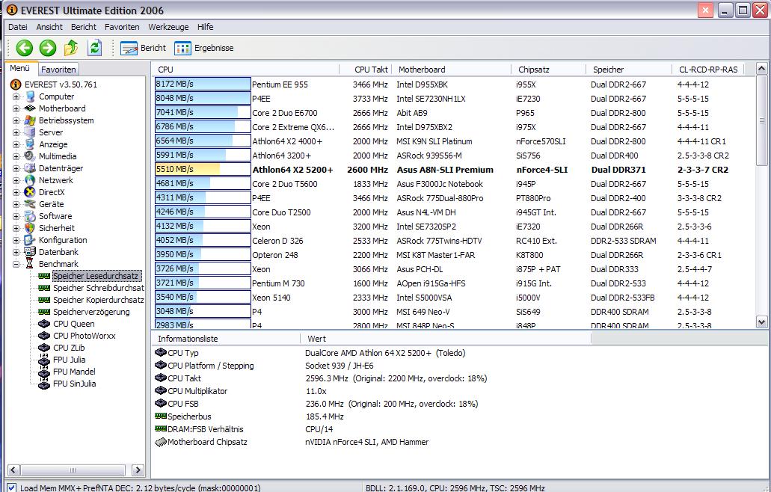The width and height of the screenshot is (771, 492).
Task: Select the Geräte tree icon
Action: tap(31, 204)
